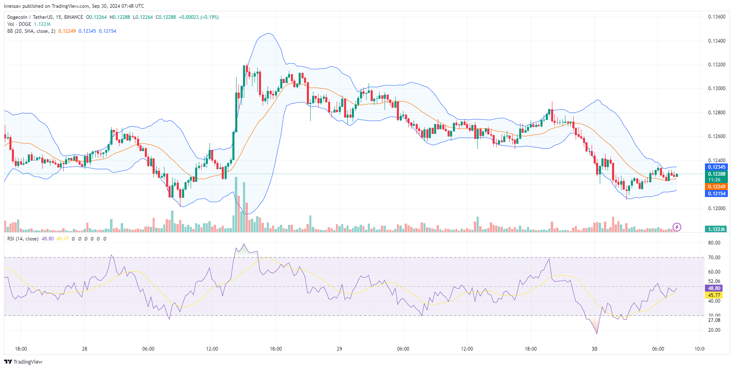Click date label 30 on time axis
This screenshot has height=369, width=734.
(594, 349)
